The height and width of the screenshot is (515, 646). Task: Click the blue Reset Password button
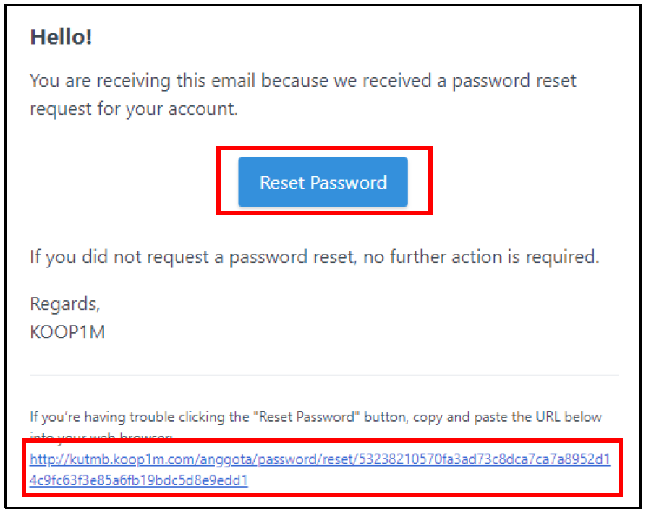click(x=323, y=182)
